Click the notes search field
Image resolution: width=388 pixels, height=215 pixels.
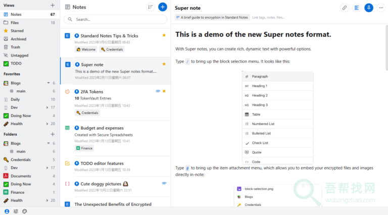116,19
